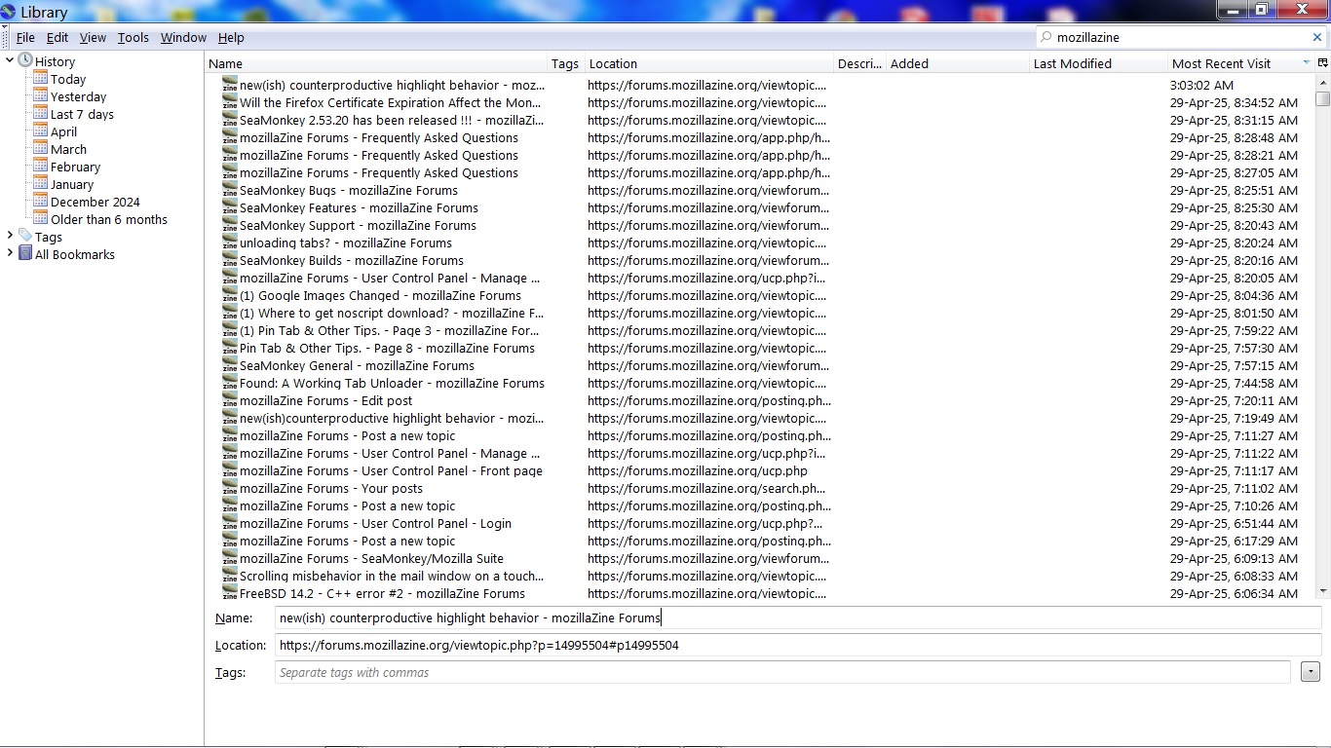The image size is (1331, 748).
Task: Click the calendar icon beside April
Action: 40,131
